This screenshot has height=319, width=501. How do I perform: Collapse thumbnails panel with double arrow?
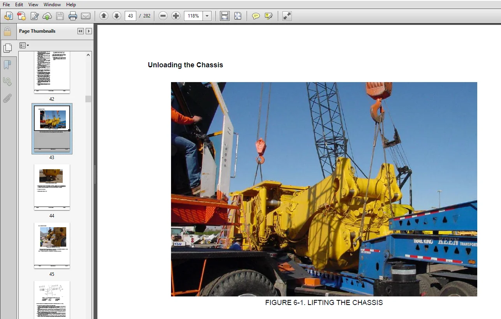[x=81, y=31]
